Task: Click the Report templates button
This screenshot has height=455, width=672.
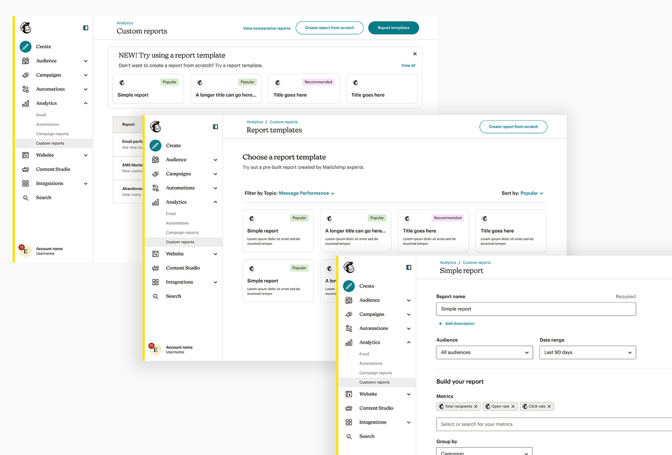Action: (393, 28)
